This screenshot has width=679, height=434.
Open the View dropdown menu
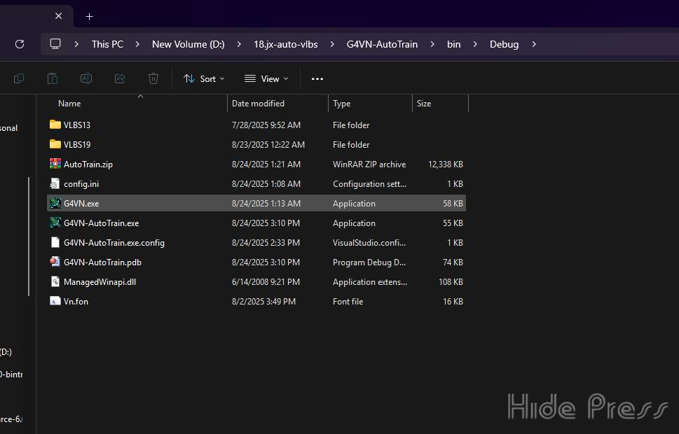[x=266, y=78]
